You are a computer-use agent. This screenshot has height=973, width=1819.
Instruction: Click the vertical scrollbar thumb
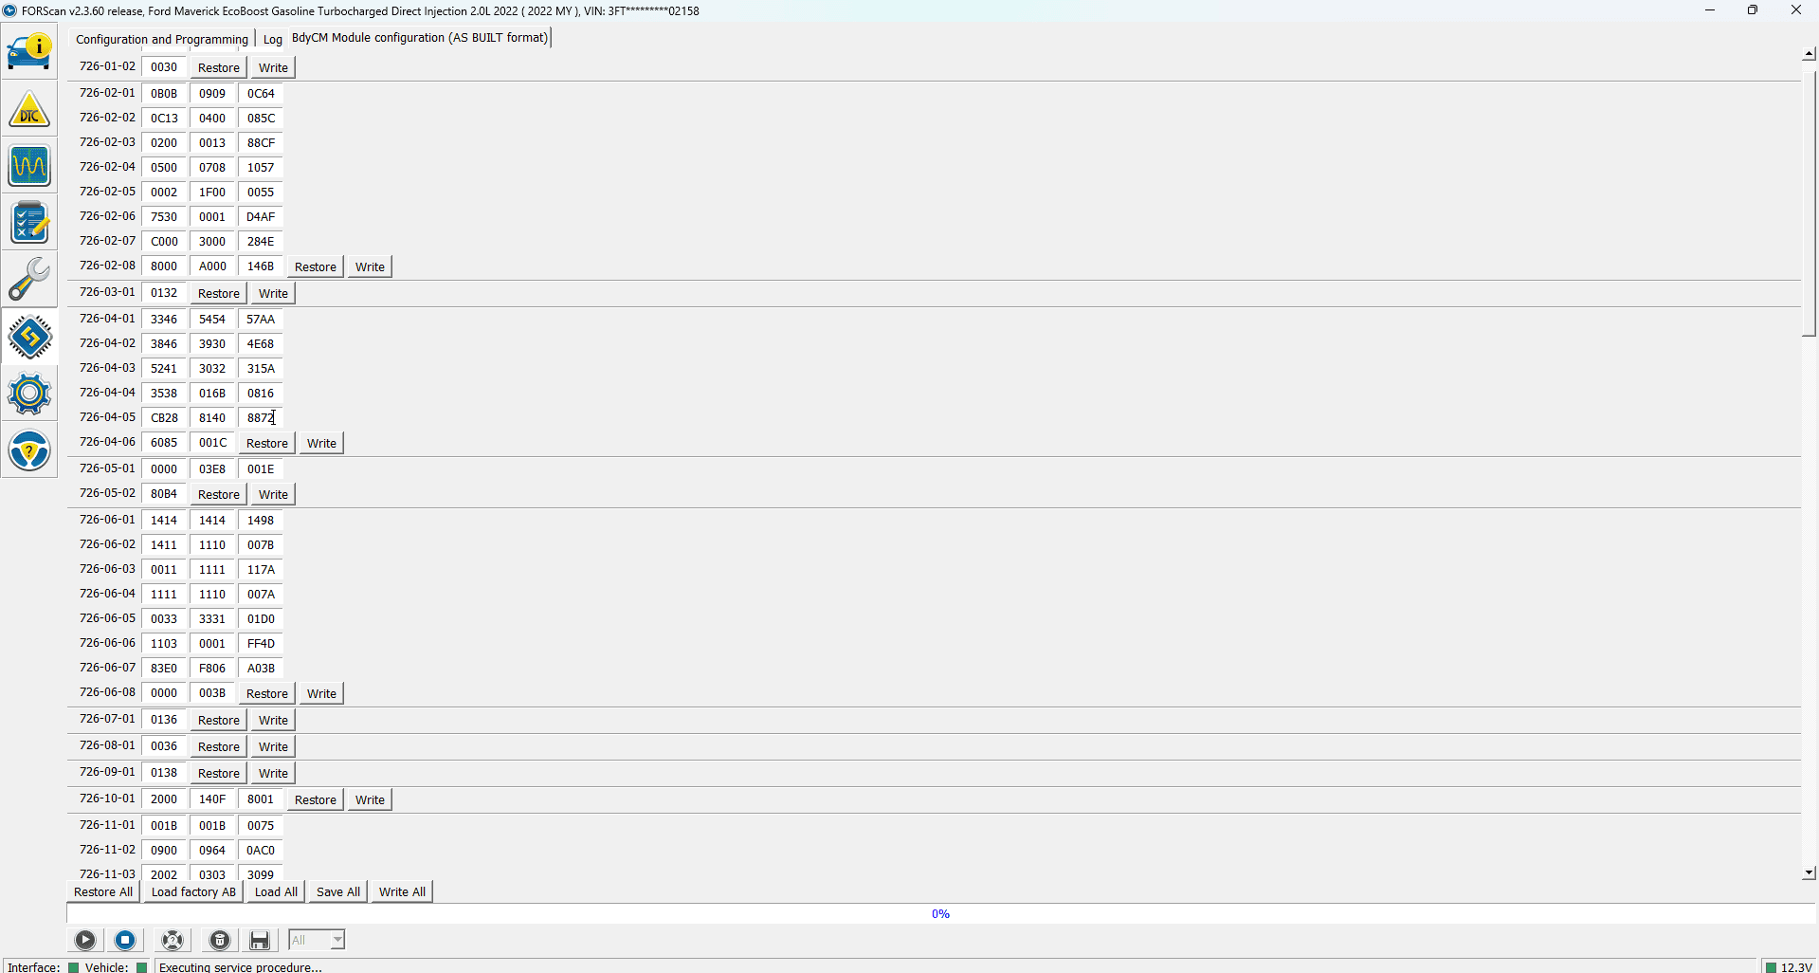click(1809, 204)
